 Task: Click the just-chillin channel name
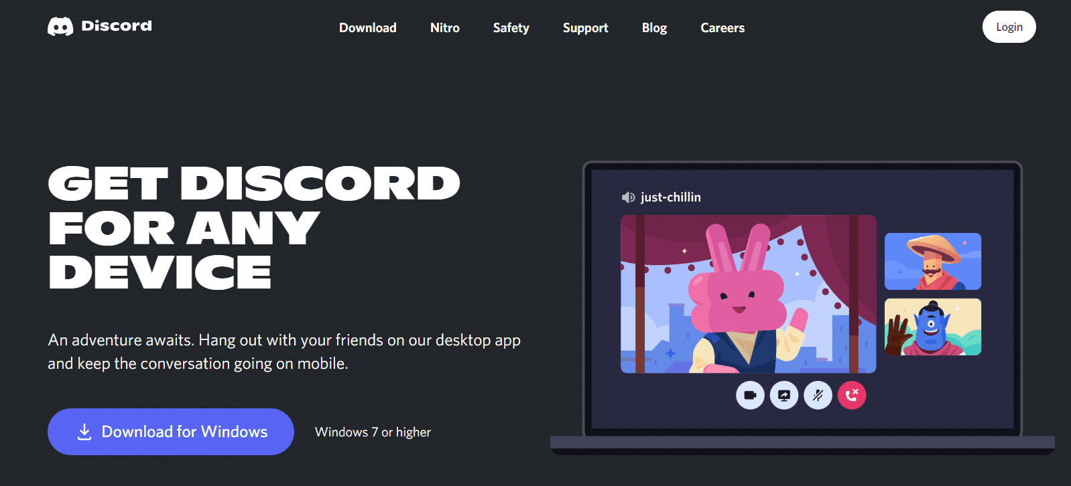point(670,197)
